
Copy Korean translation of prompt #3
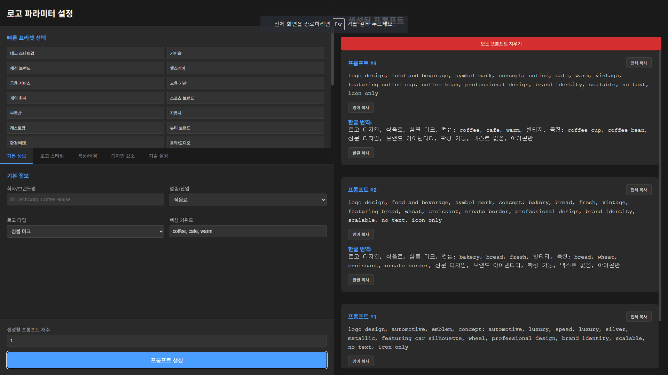click(361, 153)
